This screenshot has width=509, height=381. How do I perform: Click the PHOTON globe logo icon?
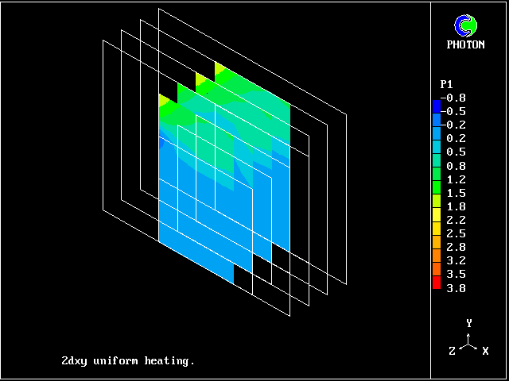click(465, 25)
